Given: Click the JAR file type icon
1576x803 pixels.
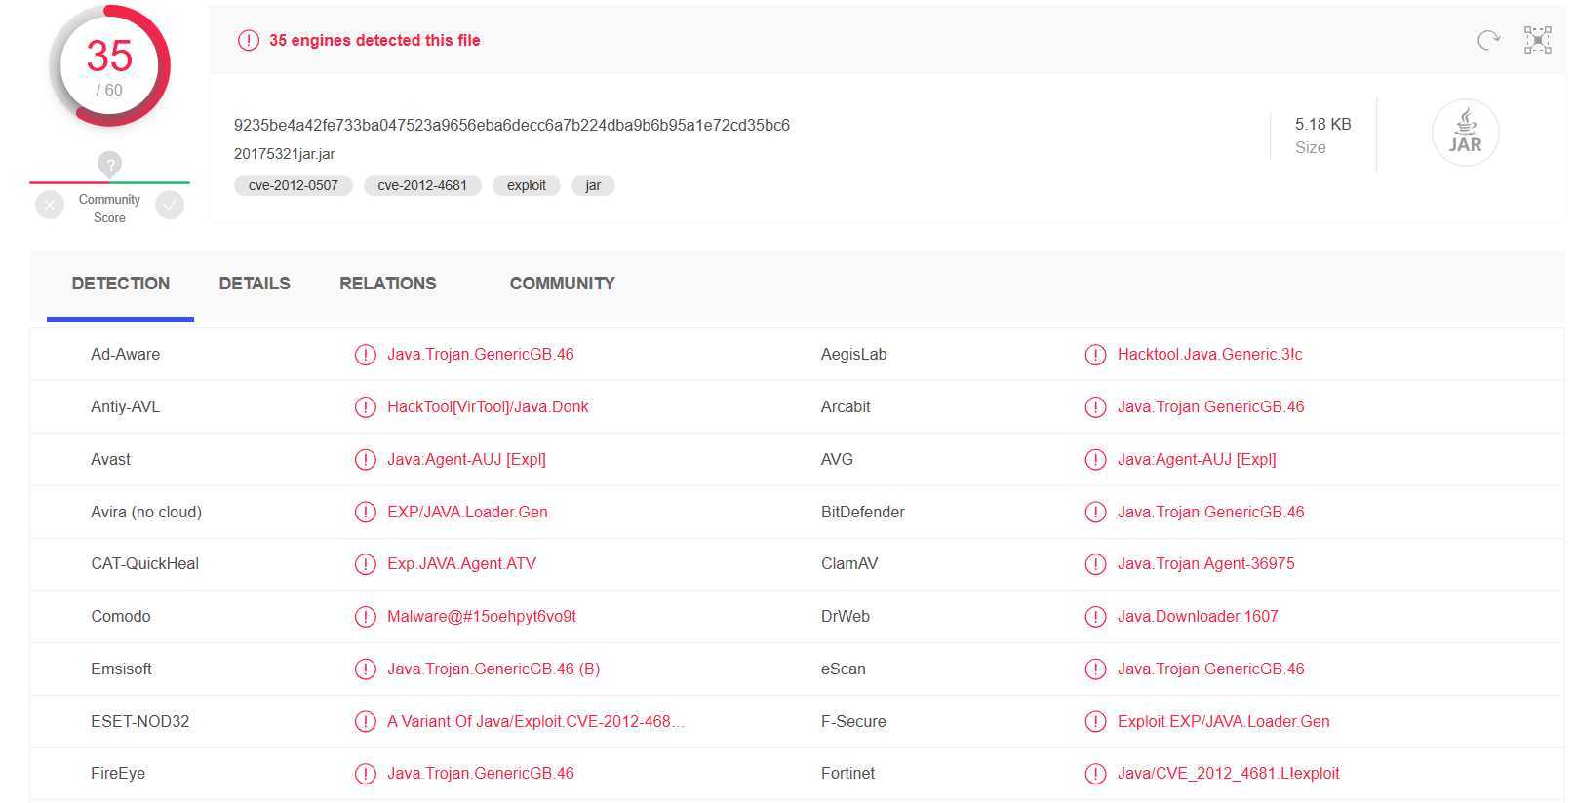Looking at the screenshot, I should click(x=1465, y=133).
